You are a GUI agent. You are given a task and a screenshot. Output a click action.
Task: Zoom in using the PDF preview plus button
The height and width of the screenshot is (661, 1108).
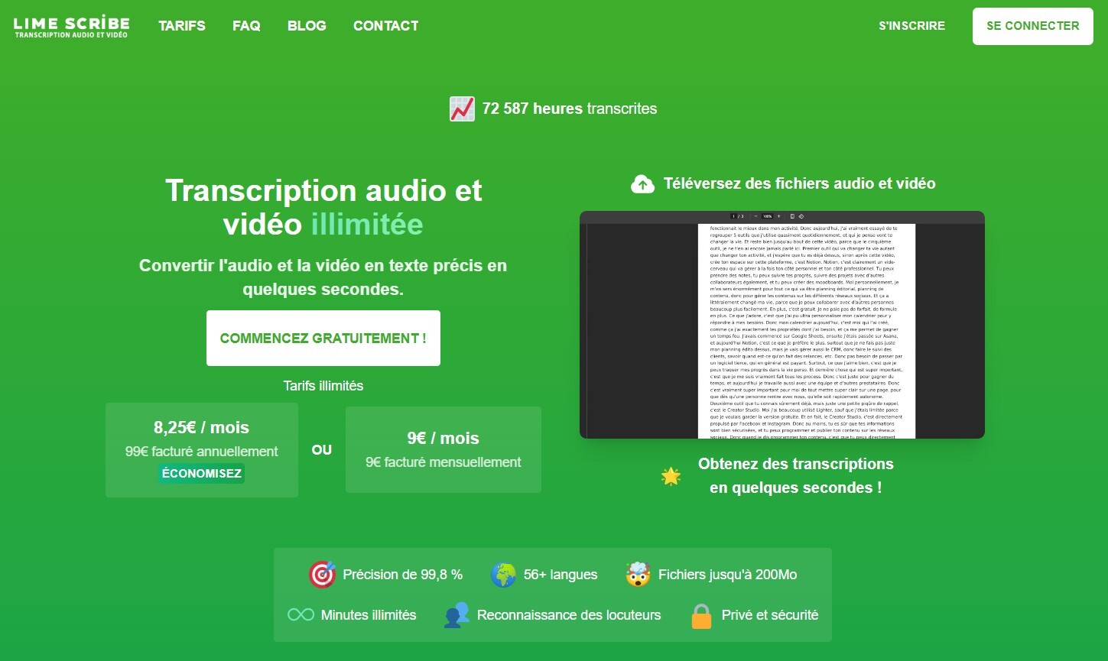[x=778, y=216]
